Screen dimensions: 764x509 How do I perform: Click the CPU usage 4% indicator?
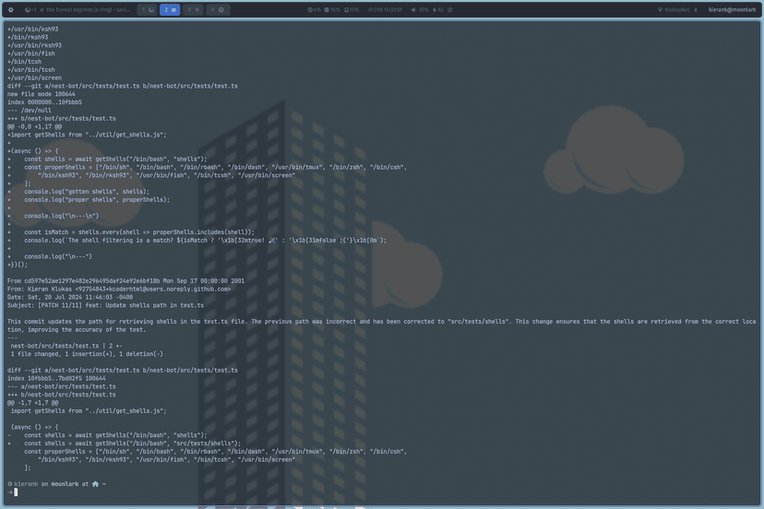pyautogui.click(x=314, y=10)
